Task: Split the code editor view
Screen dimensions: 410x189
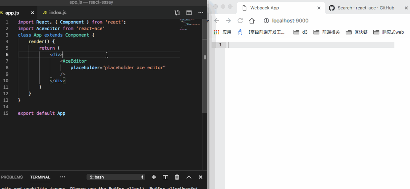Action: click(x=189, y=13)
